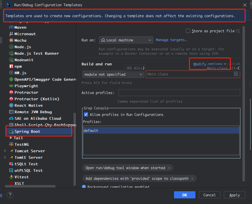Screen dimensions: 252x204
Task: Remove the Open run/debug tool window option
Action: [169, 168]
